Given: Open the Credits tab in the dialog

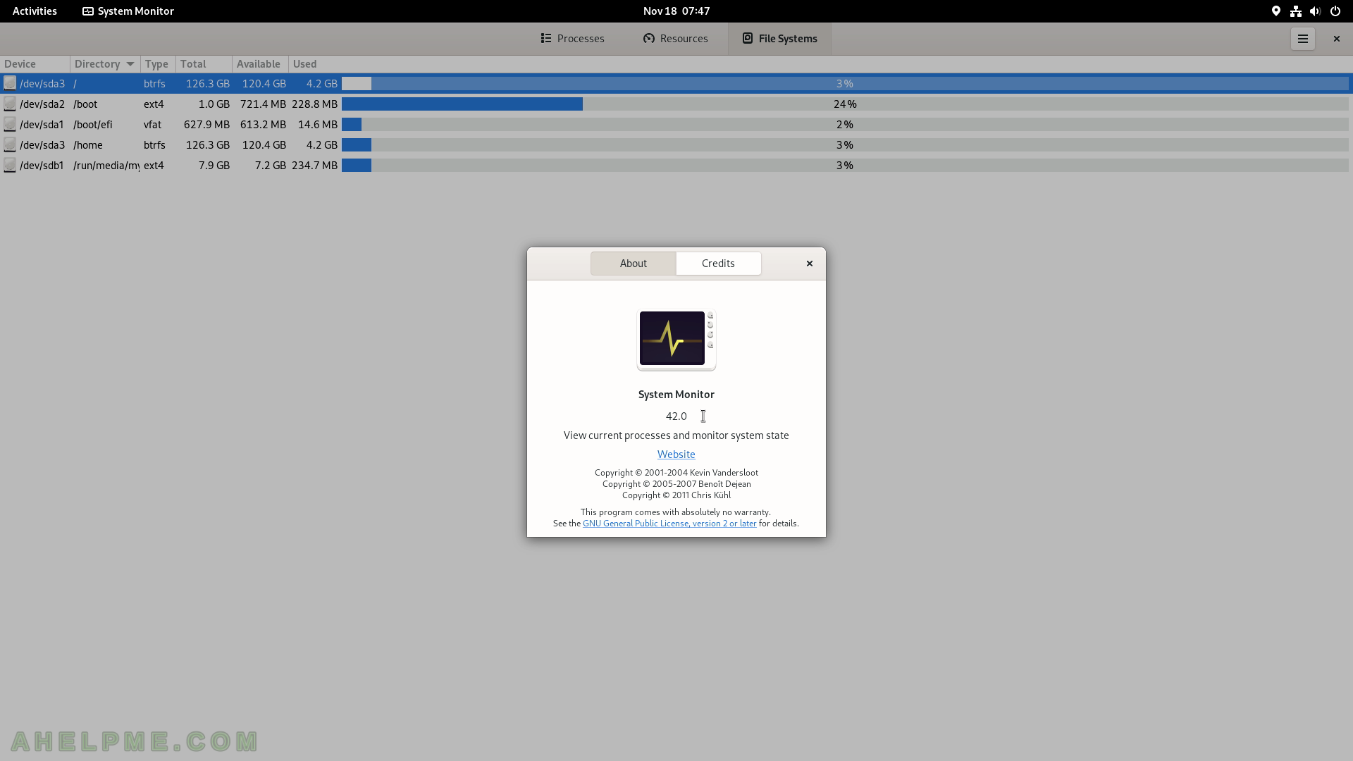Looking at the screenshot, I should (x=718, y=264).
